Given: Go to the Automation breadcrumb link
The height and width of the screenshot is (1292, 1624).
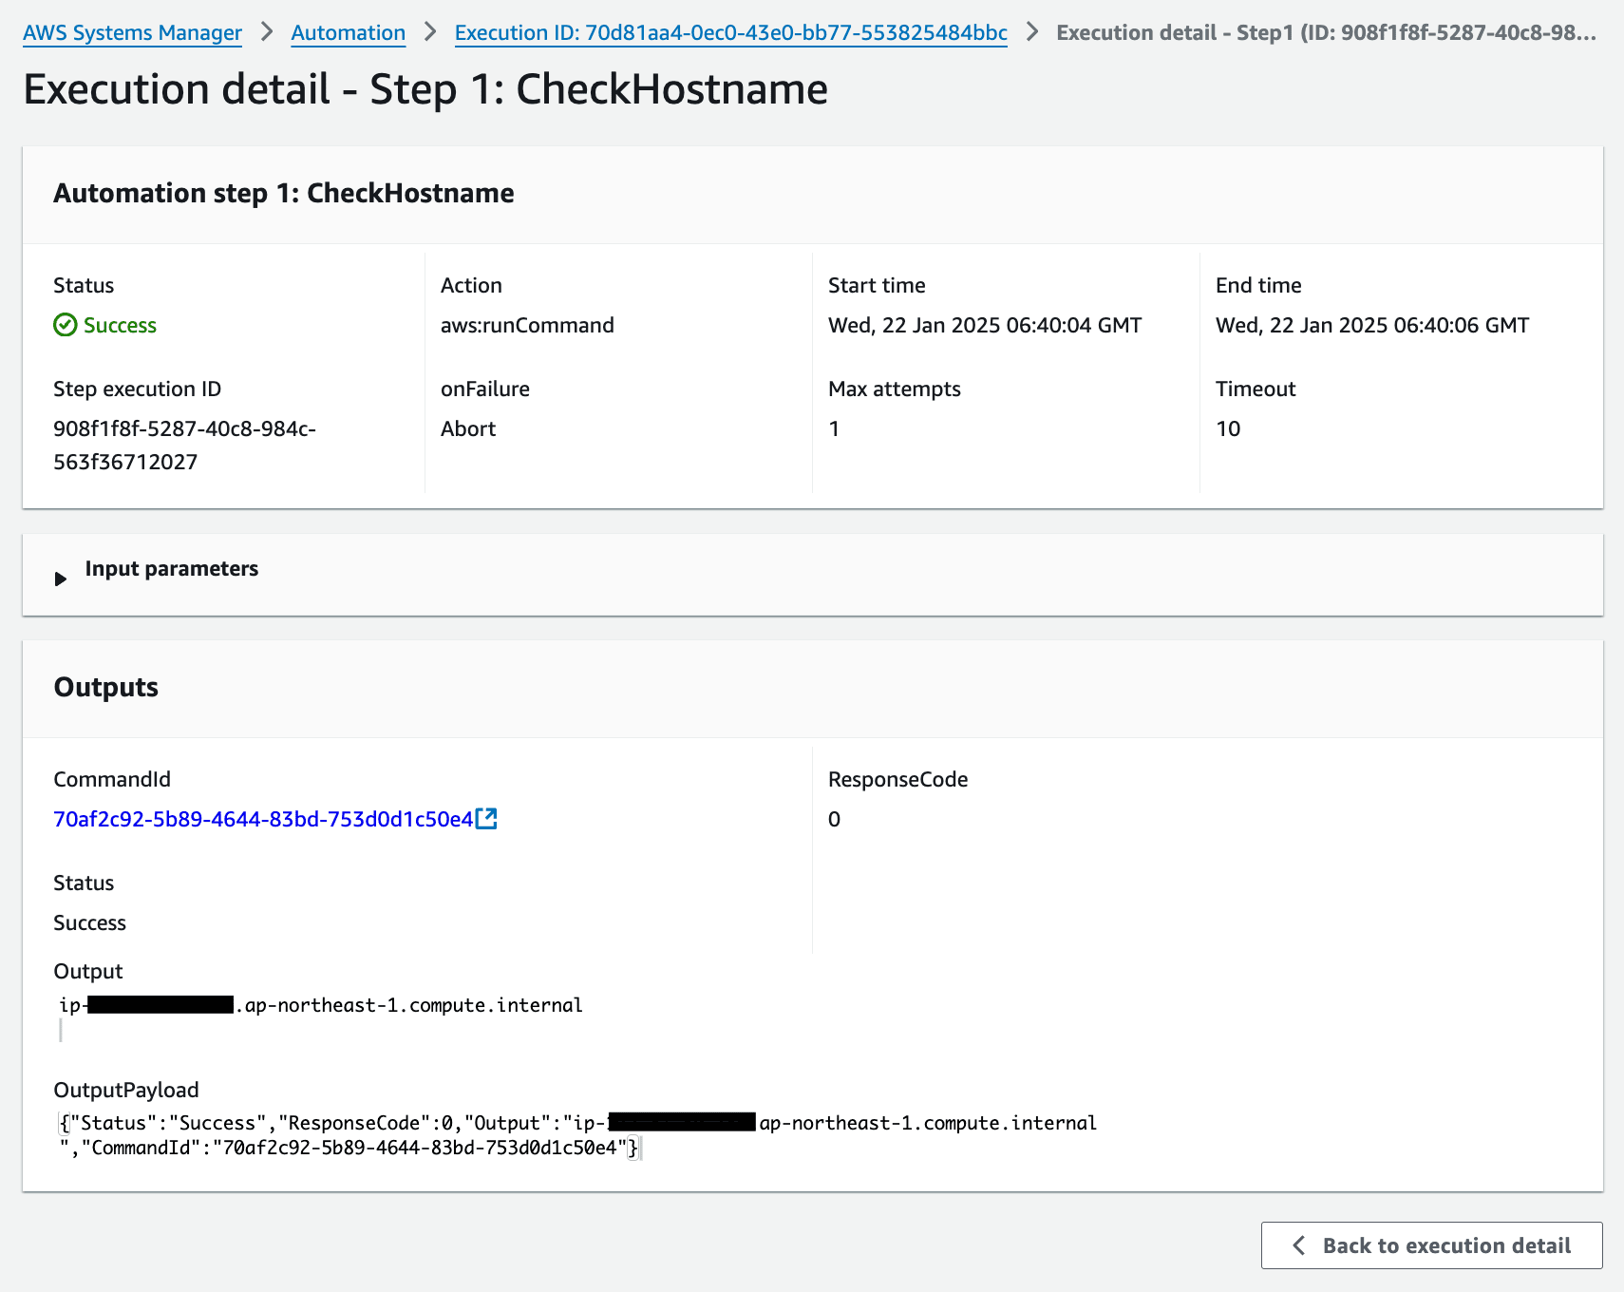Looking at the screenshot, I should pyautogui.click(x=349, y=33).
